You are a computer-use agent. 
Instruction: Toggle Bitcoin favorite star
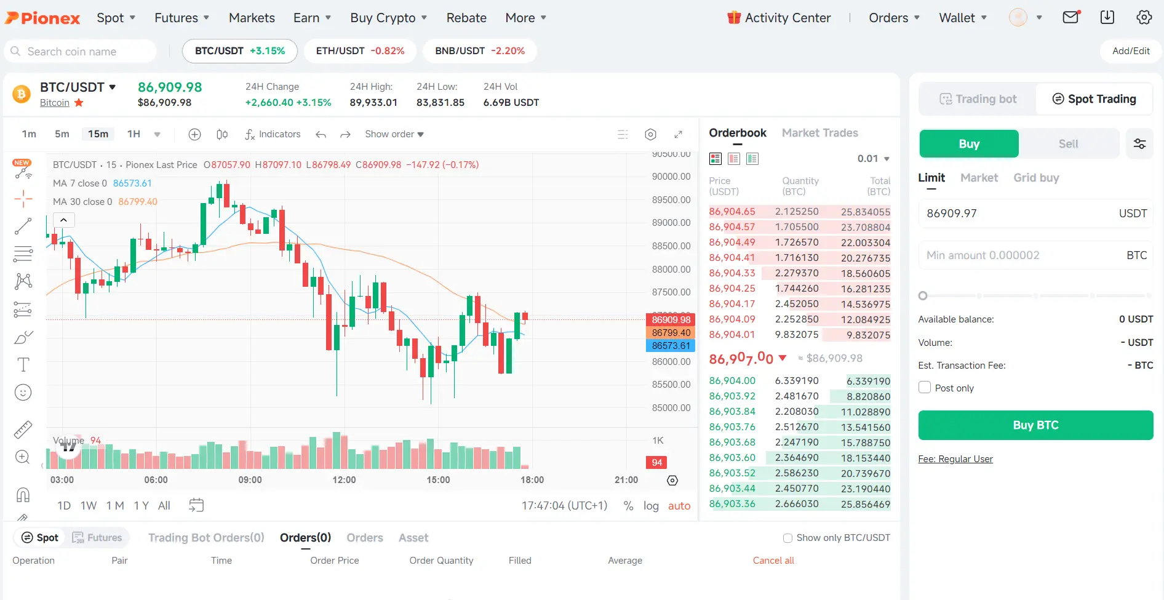79,103
